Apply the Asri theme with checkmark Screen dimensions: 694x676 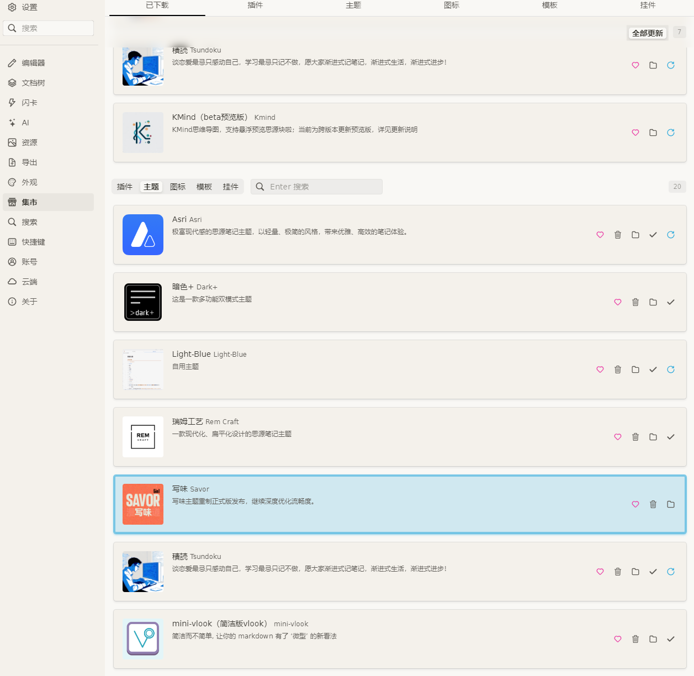tap(653, 235)
